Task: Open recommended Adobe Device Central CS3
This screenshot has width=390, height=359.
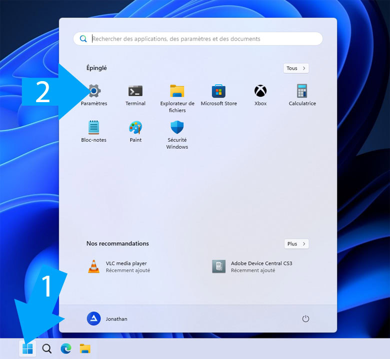Action: pyautogui.click(x=252, y=266)
